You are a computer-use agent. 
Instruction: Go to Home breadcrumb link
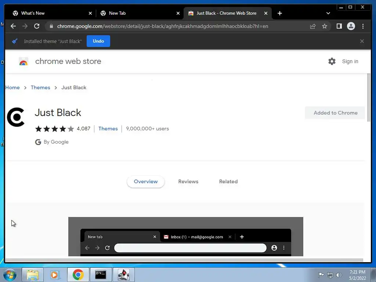pos(12,87)
